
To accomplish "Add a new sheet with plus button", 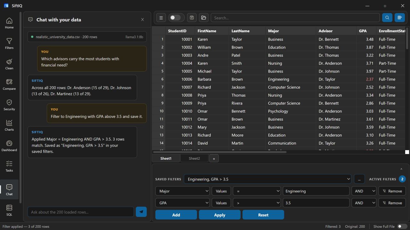I will click(x=214, y=158).
